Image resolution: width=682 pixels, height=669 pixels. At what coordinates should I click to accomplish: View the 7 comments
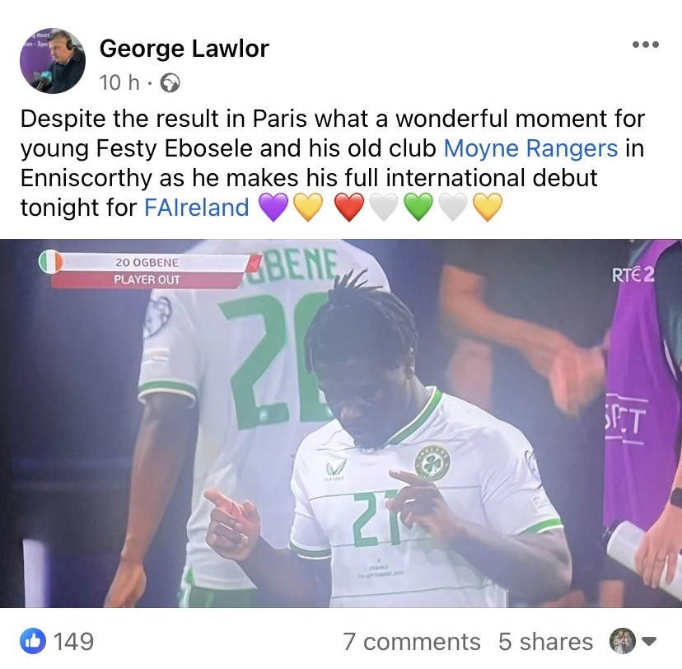pyautogui.click(x=412, y=642)
